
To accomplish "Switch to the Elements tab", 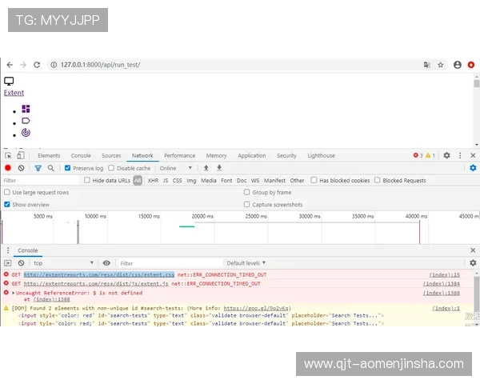I will tap(49, 156).
